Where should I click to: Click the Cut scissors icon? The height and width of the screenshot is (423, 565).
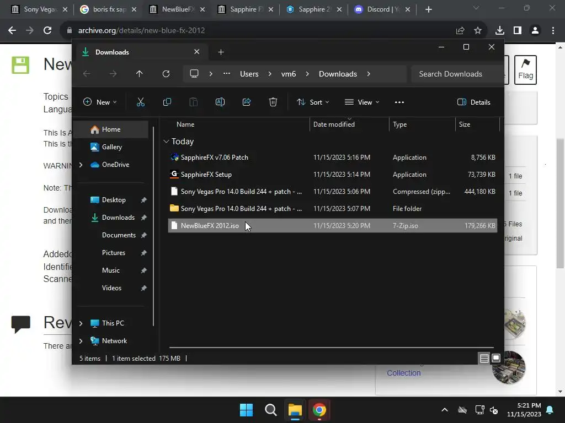tap(141, 102)
